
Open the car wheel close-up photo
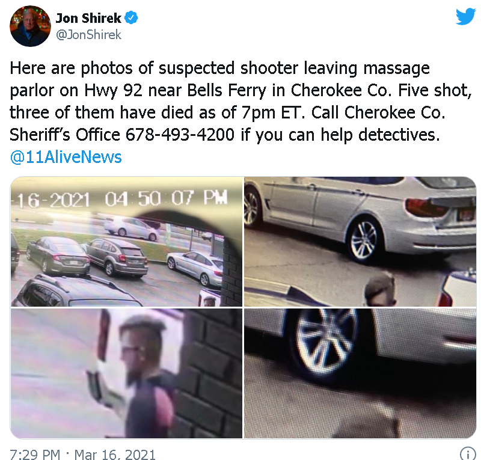click(360, 373)
